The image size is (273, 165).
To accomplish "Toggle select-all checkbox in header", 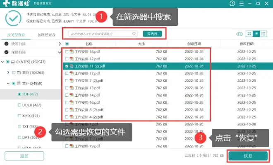I will tap(67, 44).
